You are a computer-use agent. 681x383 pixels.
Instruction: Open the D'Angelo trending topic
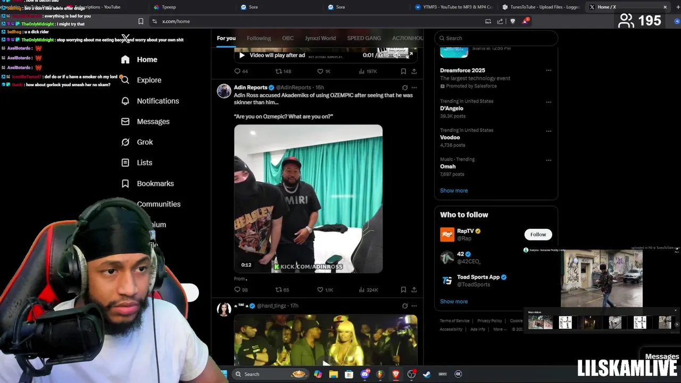[452, 109]
